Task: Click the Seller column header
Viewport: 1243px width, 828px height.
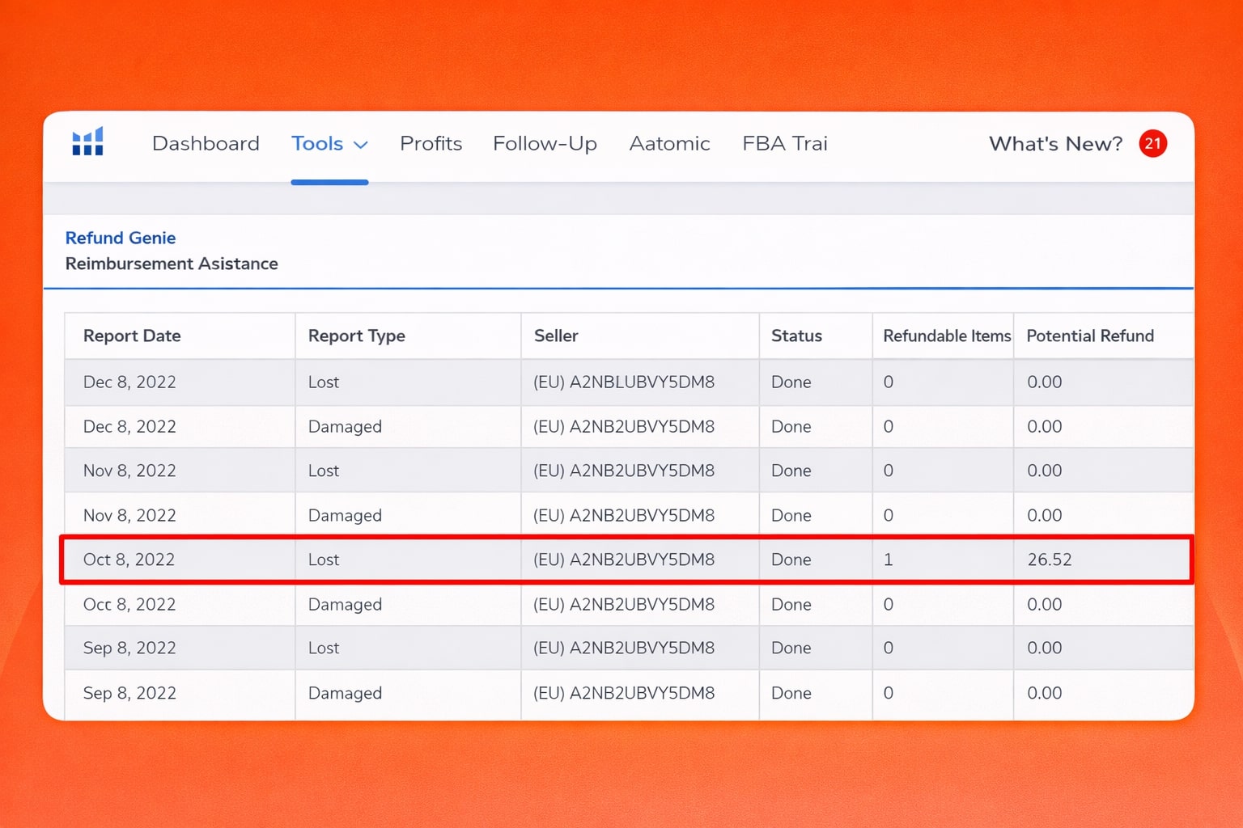Action: [555, 336]
